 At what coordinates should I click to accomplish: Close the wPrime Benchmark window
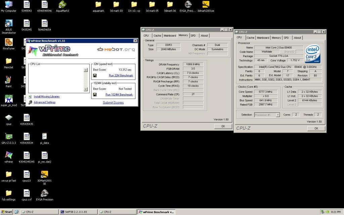[x=135, y=41]
